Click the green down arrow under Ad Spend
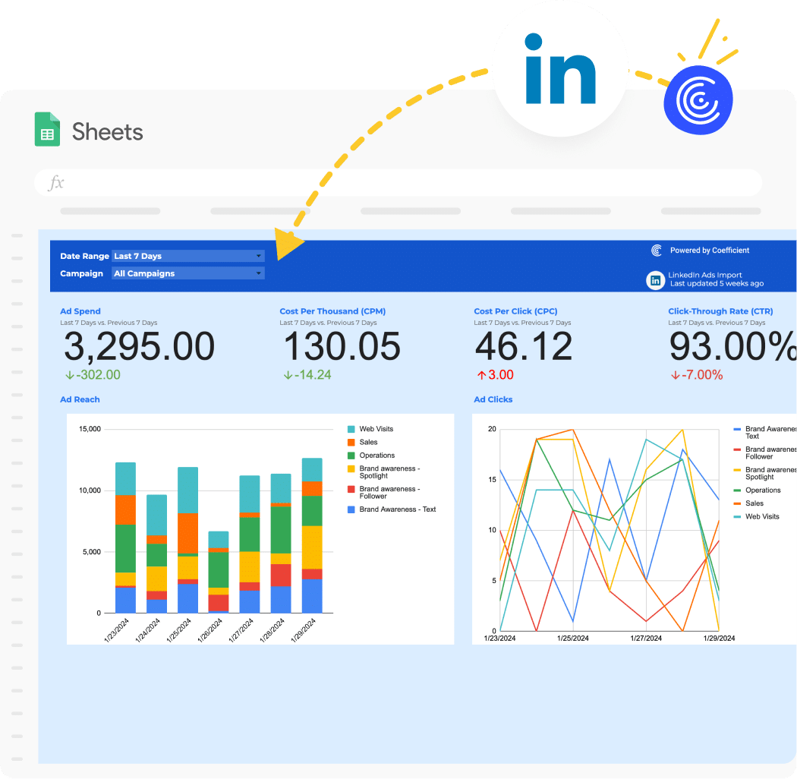 point(69,374)
